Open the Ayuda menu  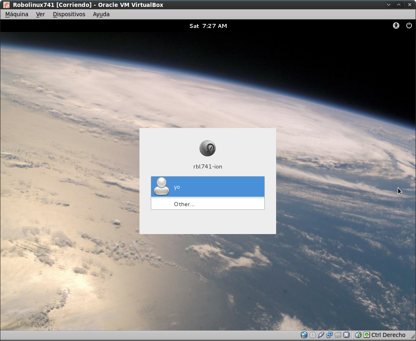(101, 14)
